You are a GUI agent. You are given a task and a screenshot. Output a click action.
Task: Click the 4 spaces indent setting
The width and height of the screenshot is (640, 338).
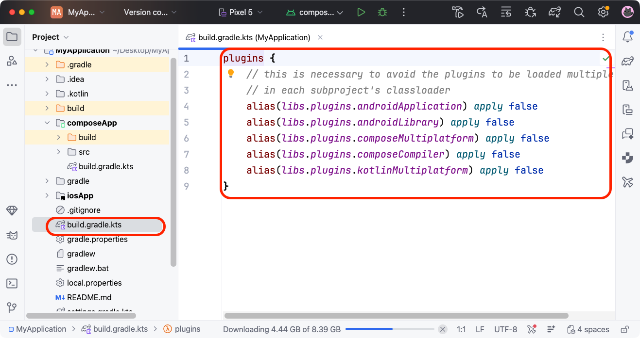pos(588,329)
